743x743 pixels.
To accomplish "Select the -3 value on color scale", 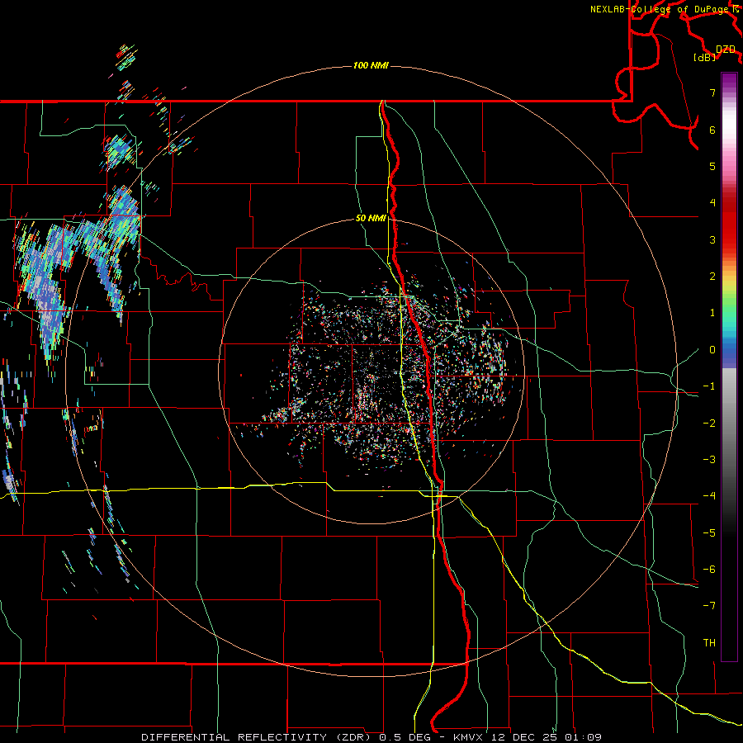I will point(709,460).
